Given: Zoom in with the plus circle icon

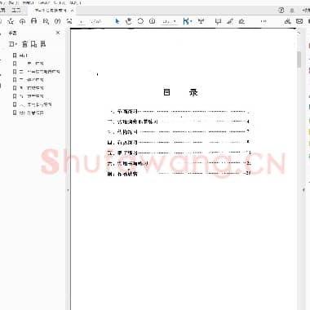Looking at the screenshot, I should click(x=152, y=21).
